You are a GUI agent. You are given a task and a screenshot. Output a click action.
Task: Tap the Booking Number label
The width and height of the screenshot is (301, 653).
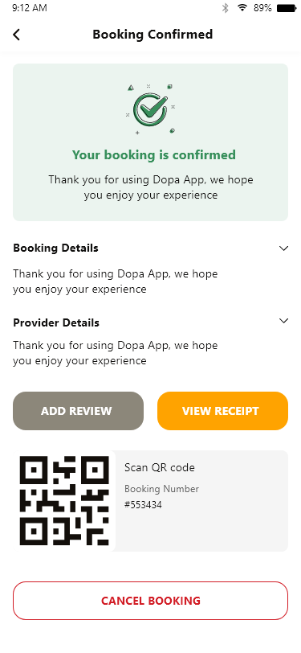click(x=161, y=489)
